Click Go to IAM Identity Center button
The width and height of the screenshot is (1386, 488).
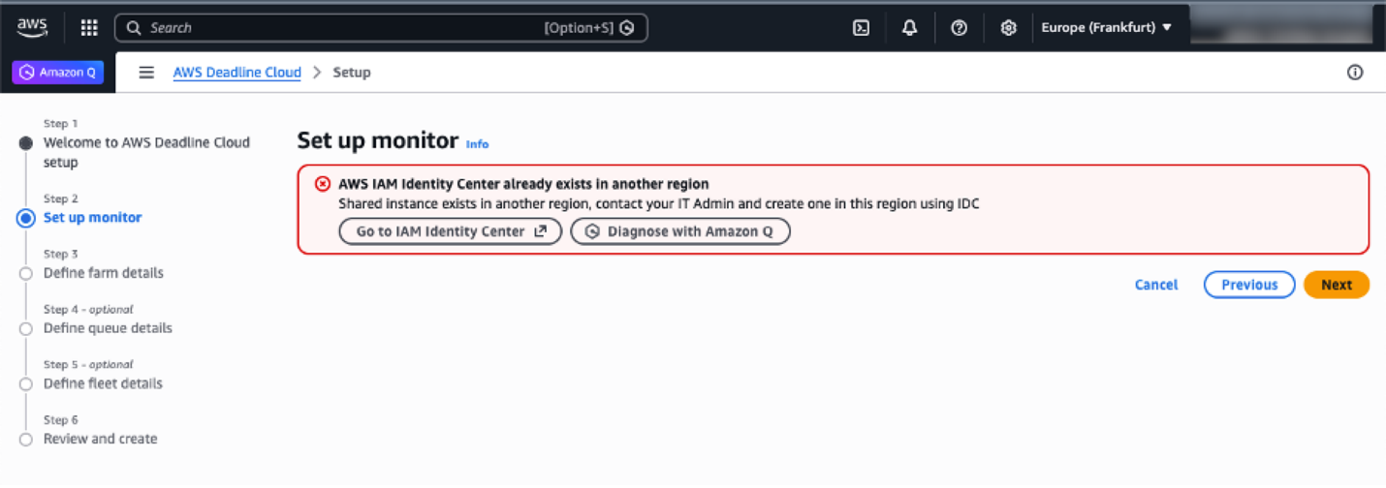[451, 232]
